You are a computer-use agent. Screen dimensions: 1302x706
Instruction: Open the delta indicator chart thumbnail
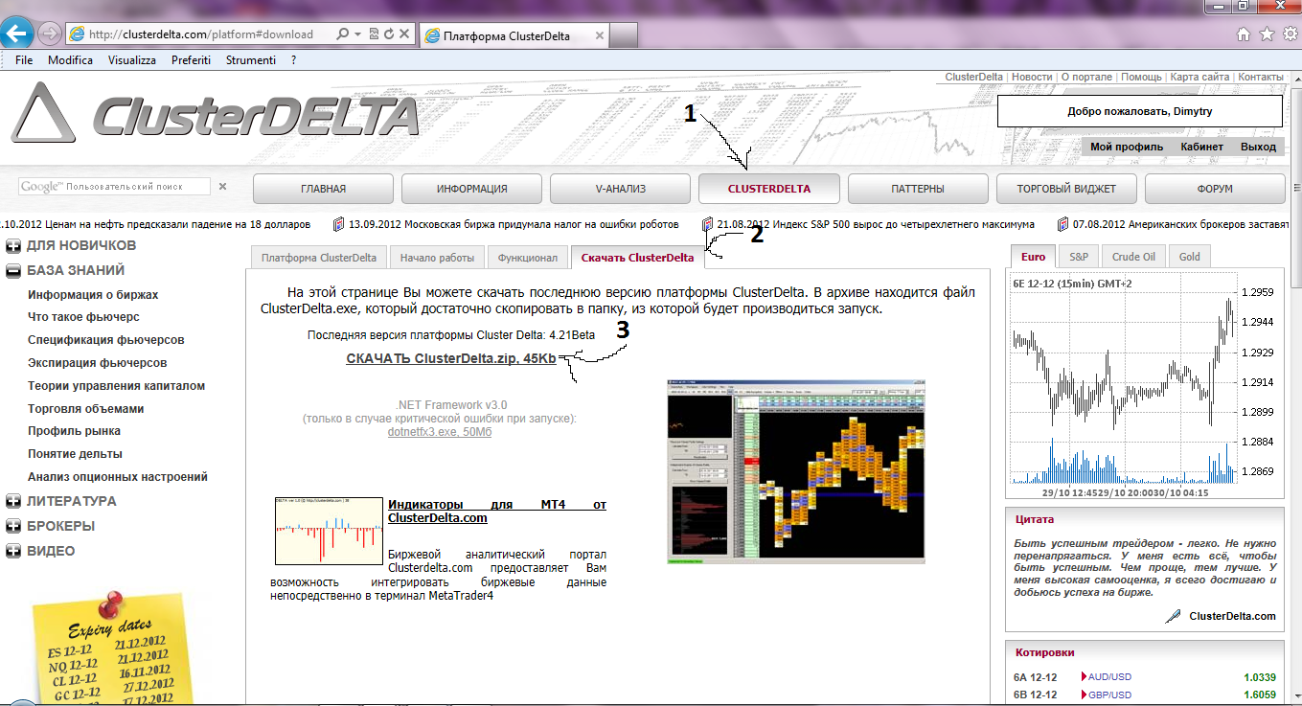(x=329, y=531)
